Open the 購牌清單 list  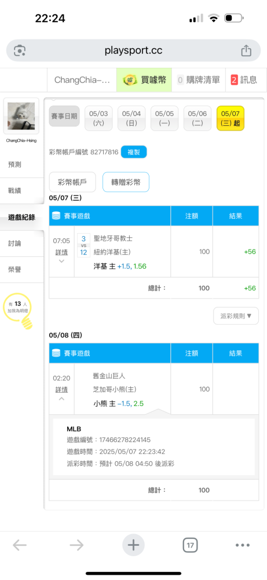[199, 80]
